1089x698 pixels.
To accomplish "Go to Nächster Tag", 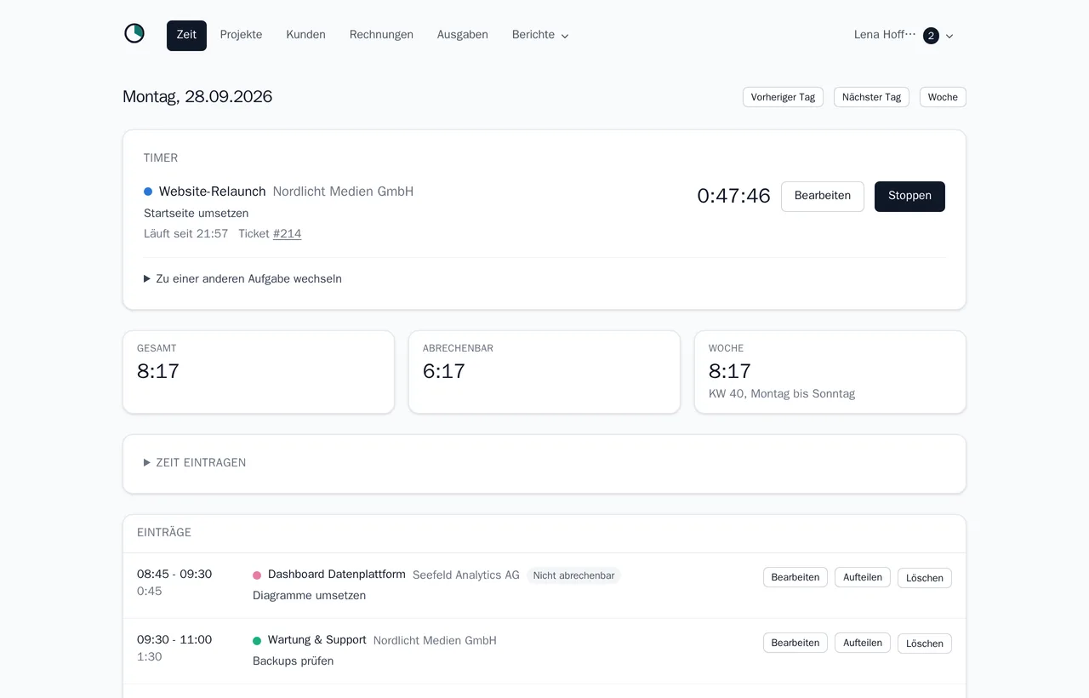I will point(871,97).
